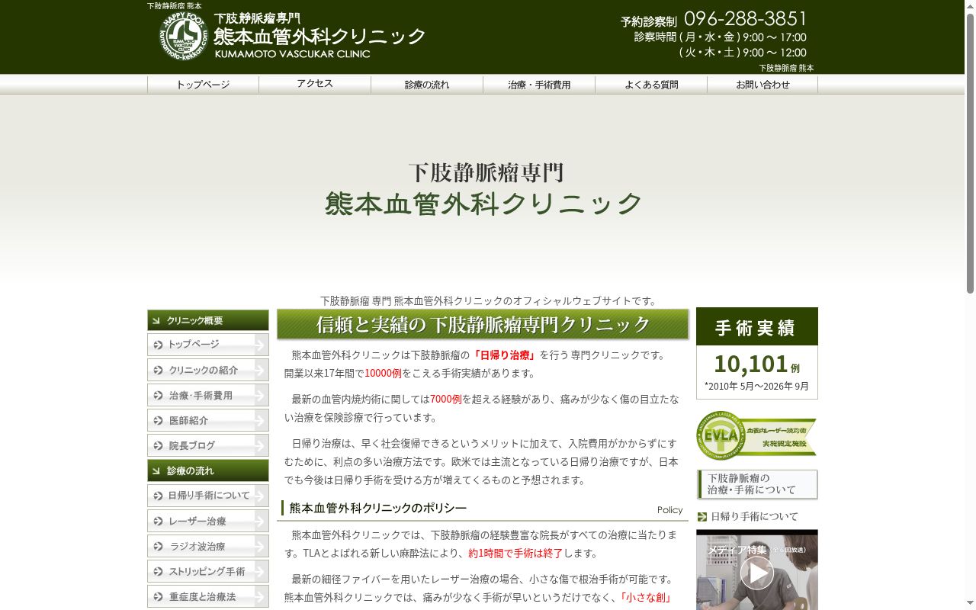Click the 熊本血管外科クリニックのポリシー heading
This screenshot has height=610, width=976.
point(378,508)
